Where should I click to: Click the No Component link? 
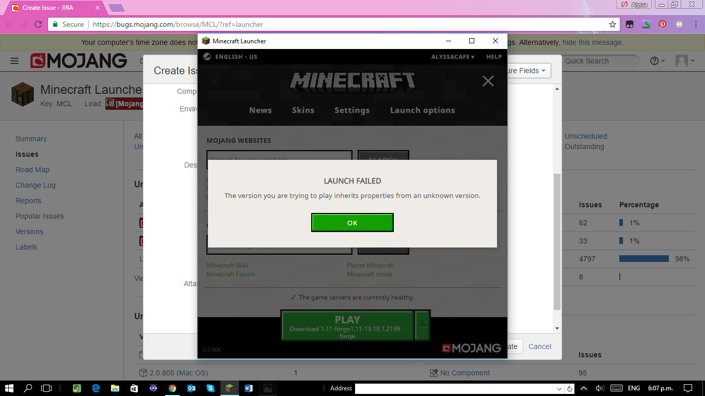pos(465,373)
